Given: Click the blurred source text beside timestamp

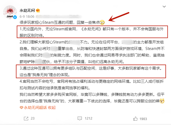Looking at the screenshot, I should pos(58,17).
